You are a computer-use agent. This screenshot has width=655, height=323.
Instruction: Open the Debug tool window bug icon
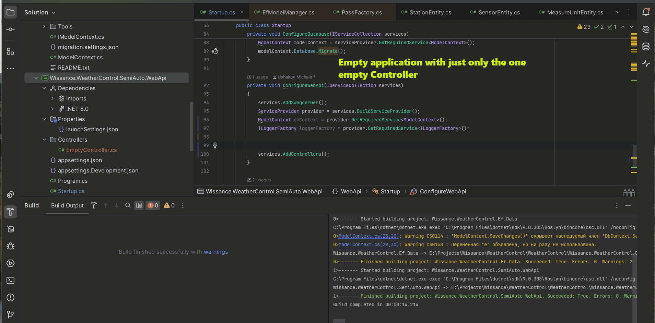pos(10,246)
